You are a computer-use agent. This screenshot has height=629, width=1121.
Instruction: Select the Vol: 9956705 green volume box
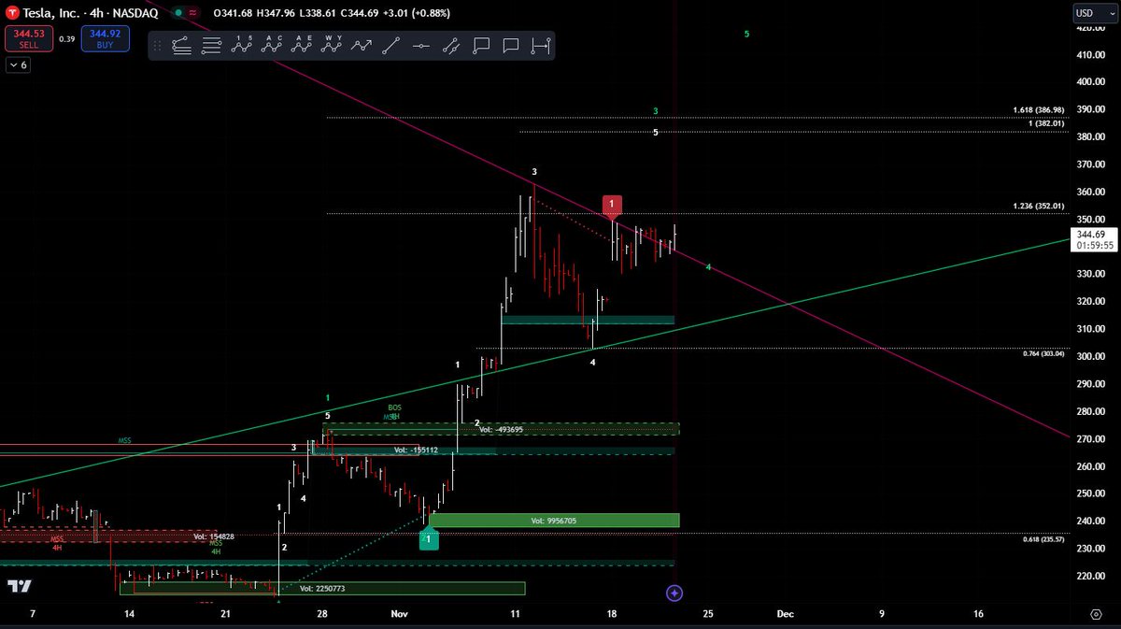tap(555, 521)
